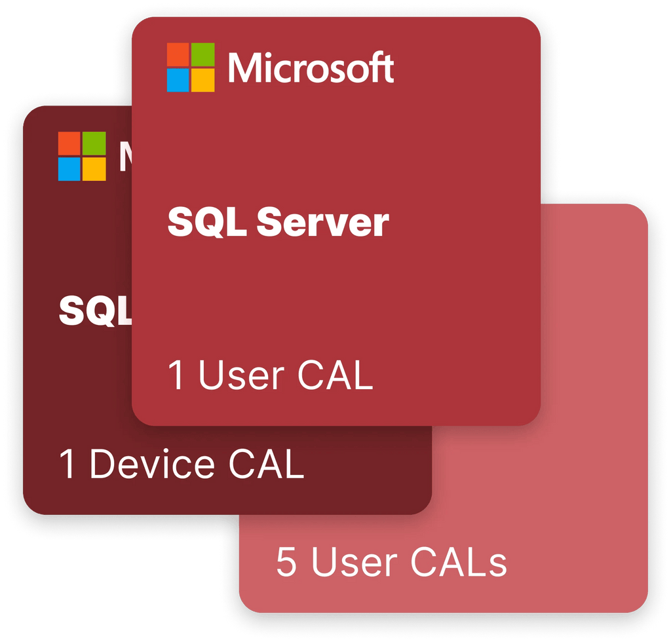
Task: Click the red square of the front card logo
Action: click(178, 54)
